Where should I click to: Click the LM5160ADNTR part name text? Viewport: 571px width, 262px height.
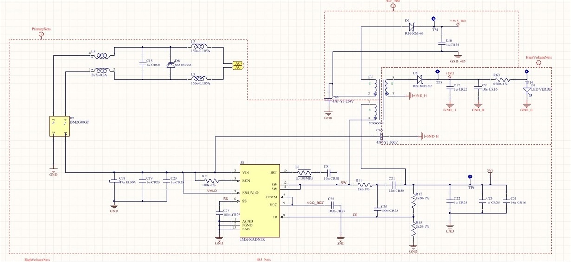[x=252, y=239]
